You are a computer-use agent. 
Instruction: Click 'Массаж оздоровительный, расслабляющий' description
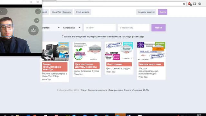(x=149, y=71)
